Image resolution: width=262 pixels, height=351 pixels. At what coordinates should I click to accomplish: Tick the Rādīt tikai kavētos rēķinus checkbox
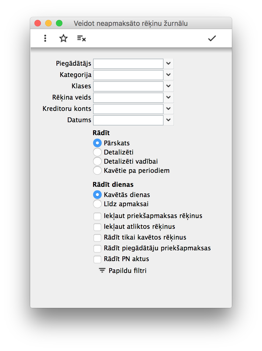(x=97, y=237)
